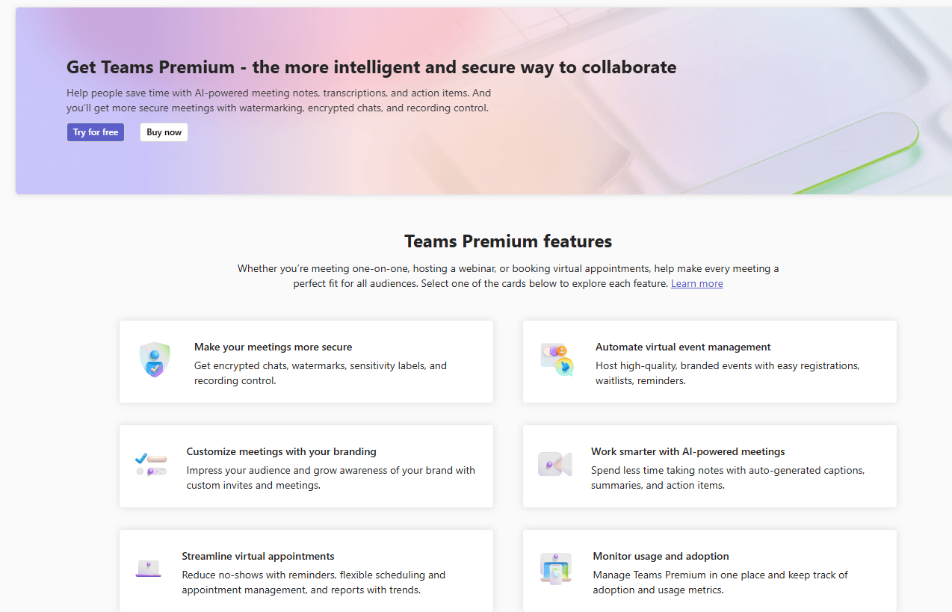
Task: Click the 'Buy now' button
Action: (x=164, y=132)
